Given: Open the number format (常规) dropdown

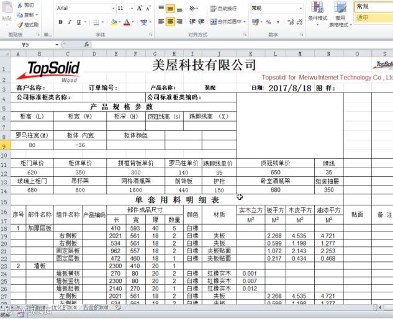Looking at the screenshot, I should [300, 8].
